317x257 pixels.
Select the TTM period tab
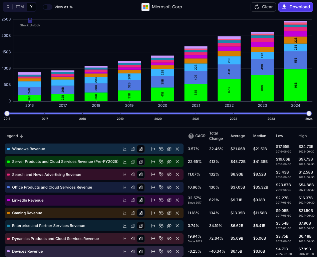point(20,7)
